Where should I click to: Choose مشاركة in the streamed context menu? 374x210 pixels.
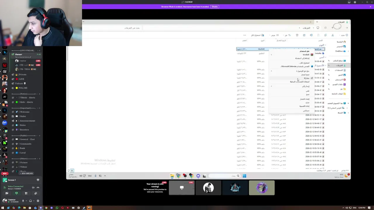point(292,78)
